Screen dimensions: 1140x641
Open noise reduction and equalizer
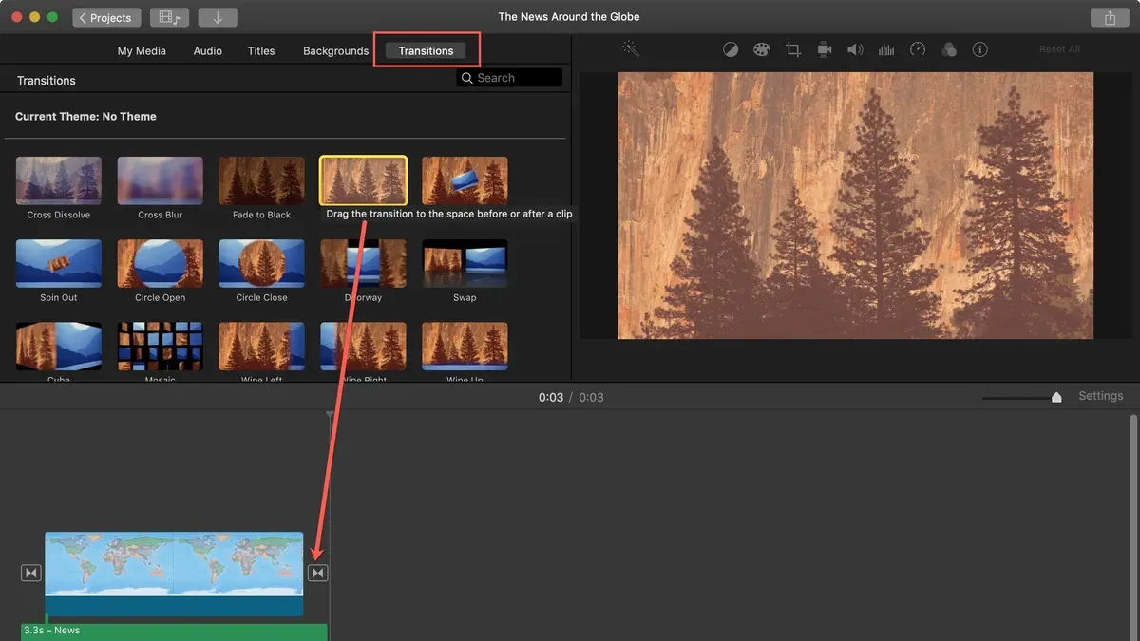886,49
